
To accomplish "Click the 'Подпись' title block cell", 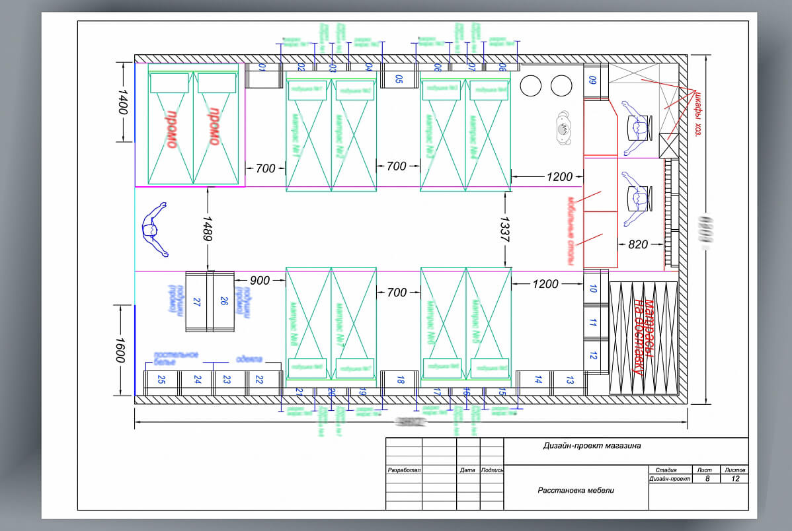I will (x=492, y=470).
